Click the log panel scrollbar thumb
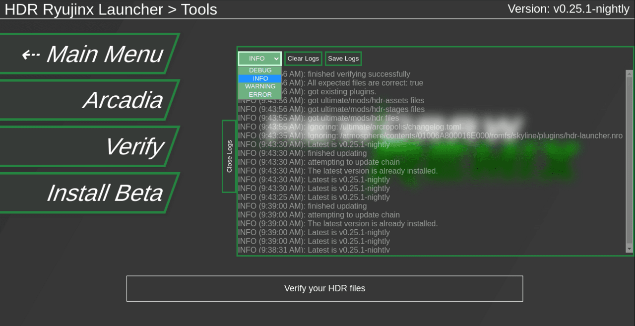 click(x=629, y=160)
